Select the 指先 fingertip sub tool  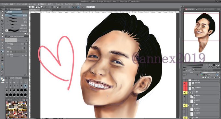pos(16,22)
